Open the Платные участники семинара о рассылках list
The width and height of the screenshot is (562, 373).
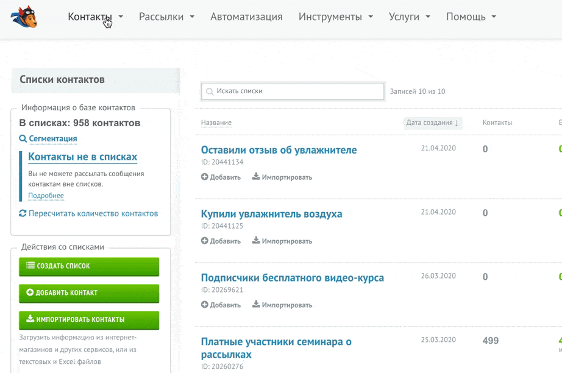tap(276, 348)
